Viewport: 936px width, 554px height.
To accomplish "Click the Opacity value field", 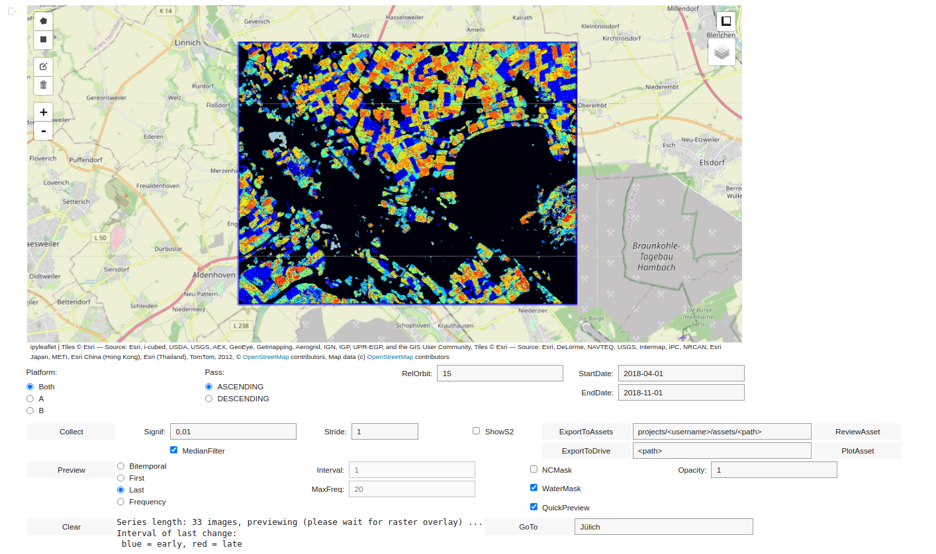I will tap(774, 470).
